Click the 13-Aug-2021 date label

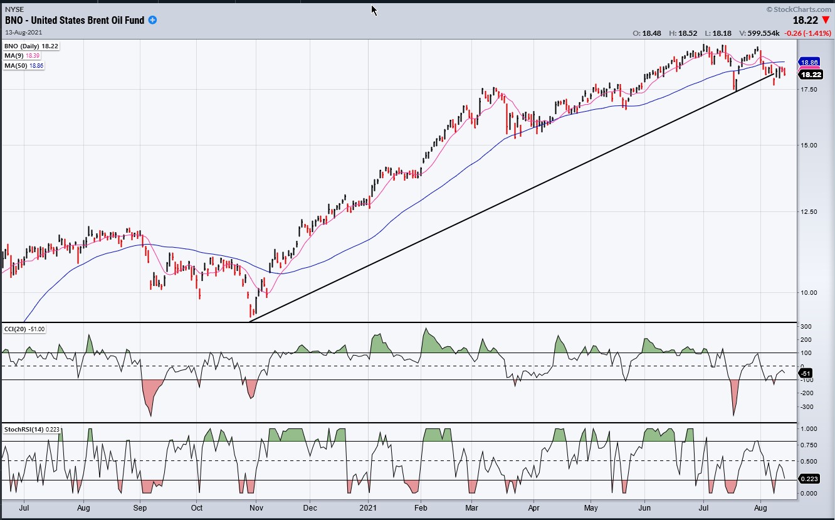24,32
